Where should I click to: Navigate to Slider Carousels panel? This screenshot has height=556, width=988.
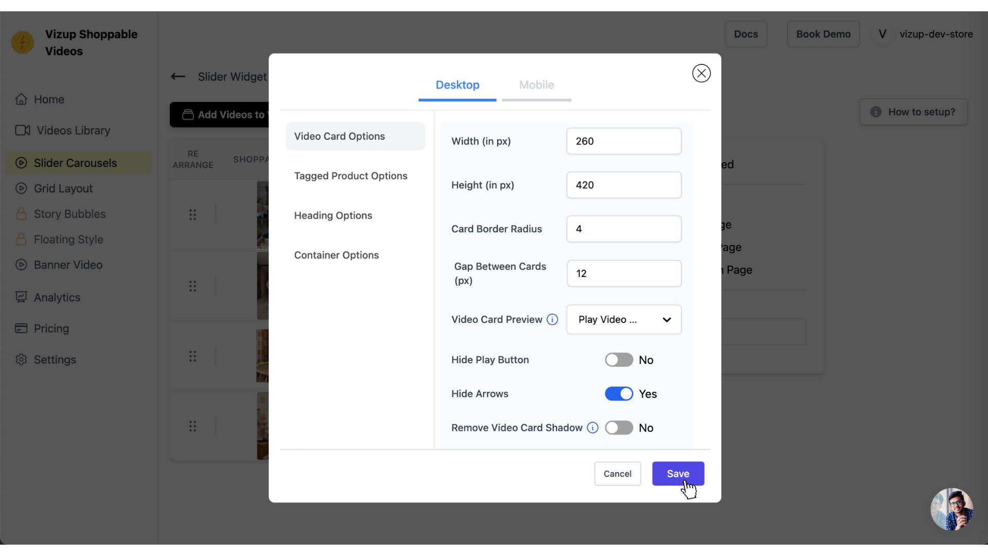click(x=75, y=162)
